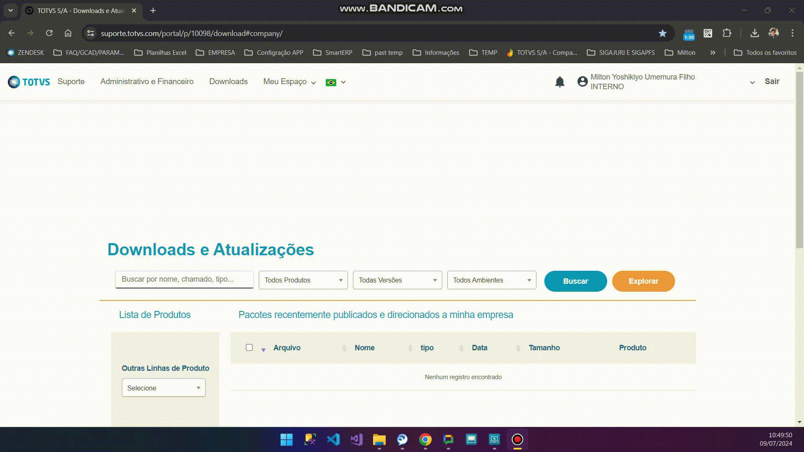Open the notifications bell
The image size is (804, 452).
(x=560, y=82)
